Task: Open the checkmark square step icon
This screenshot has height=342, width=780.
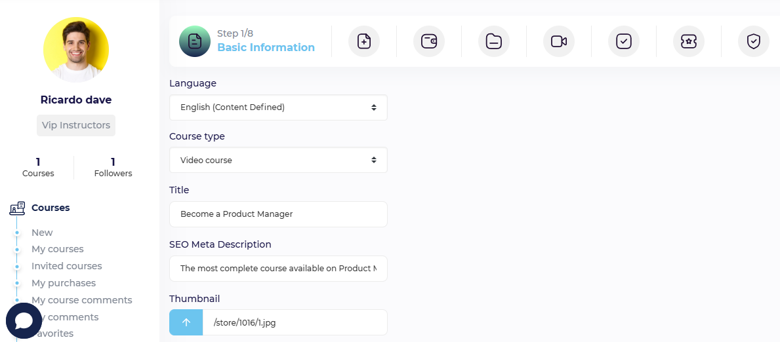Action: 624,41
